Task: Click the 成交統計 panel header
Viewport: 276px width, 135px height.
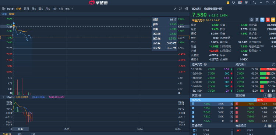Action: [x=241, y=65]
